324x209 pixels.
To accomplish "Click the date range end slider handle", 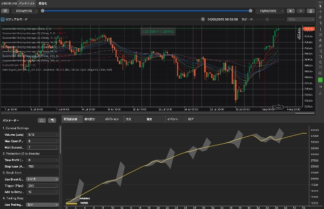I will tap(251, 11).
